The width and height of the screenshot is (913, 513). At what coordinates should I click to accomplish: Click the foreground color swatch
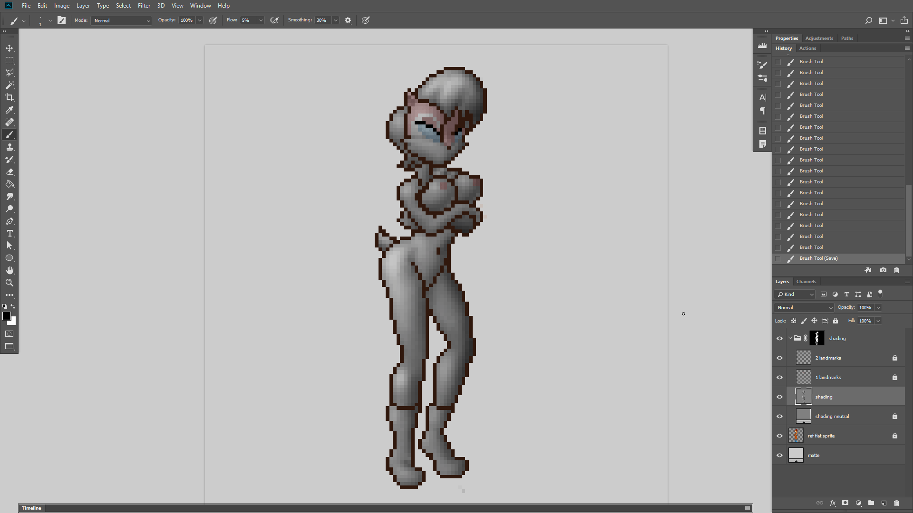click(6, 316)
